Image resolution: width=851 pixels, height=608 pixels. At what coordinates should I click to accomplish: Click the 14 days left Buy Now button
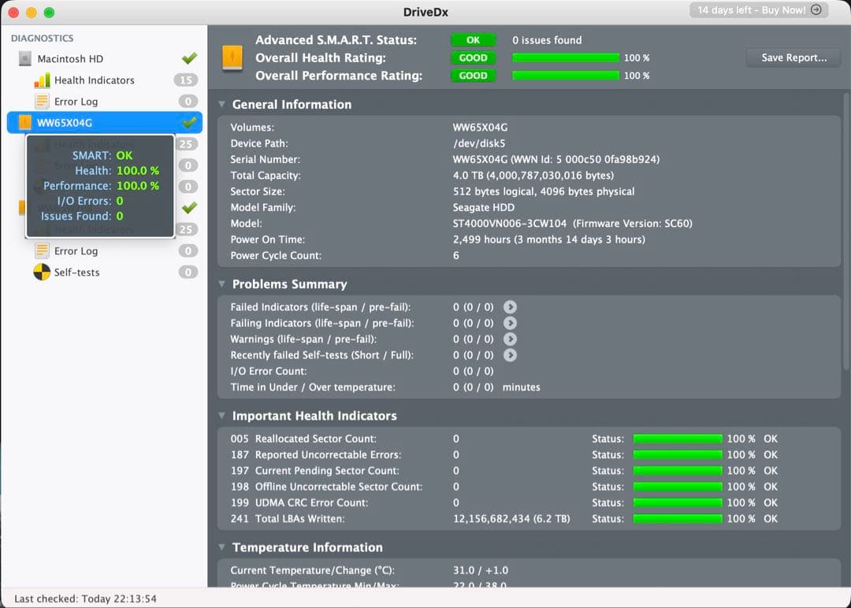[x=759, y=9]
